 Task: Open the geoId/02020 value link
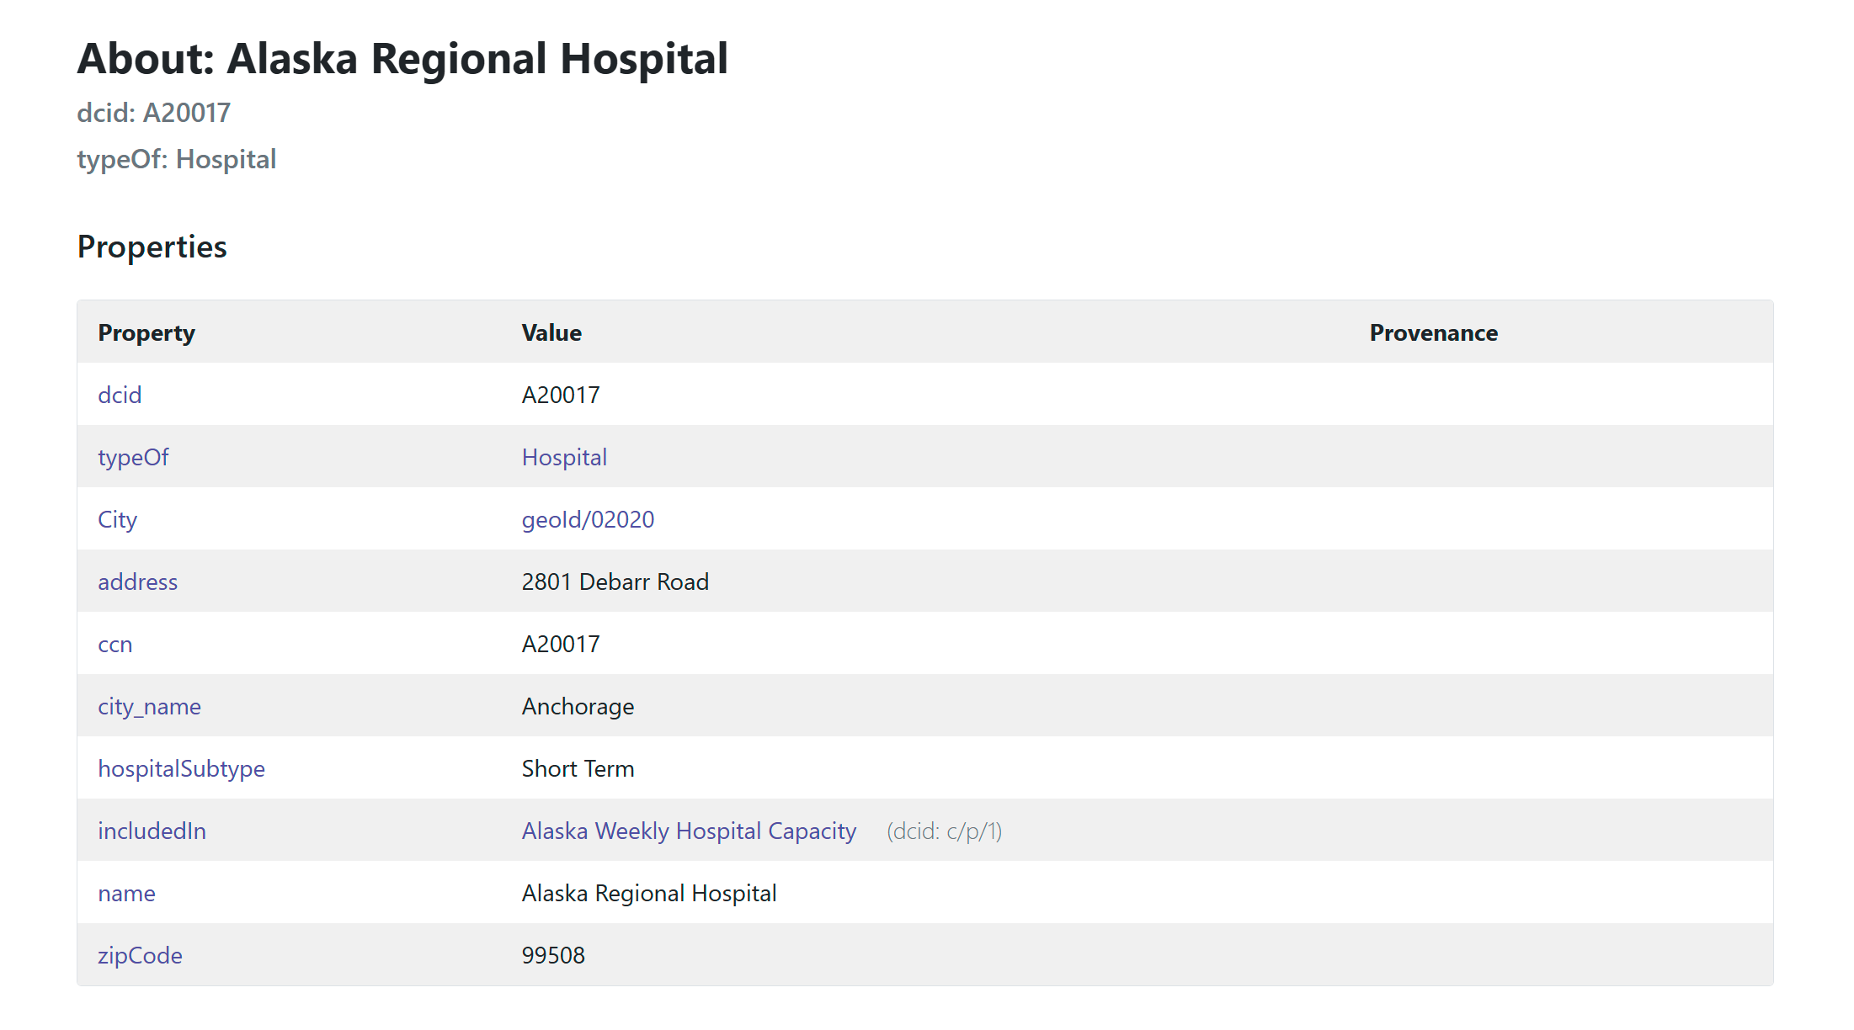(588, 520)
